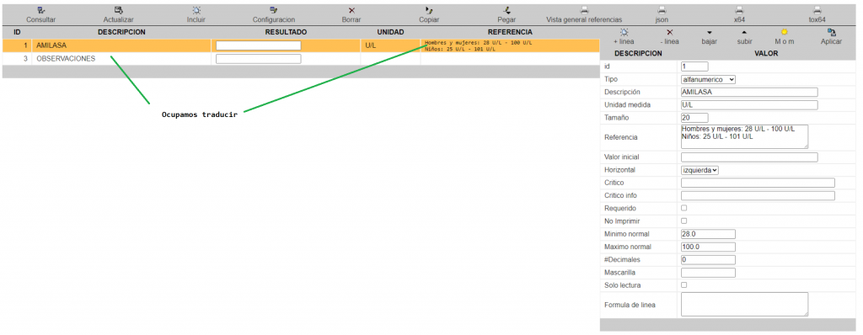Select the AMILASA row
The width and height of the screenshot is (863, 335).
click(301, 45)
